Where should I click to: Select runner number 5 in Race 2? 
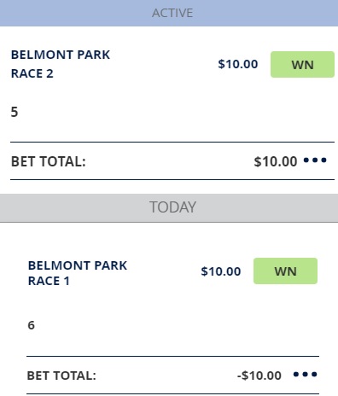click(15, 112)
